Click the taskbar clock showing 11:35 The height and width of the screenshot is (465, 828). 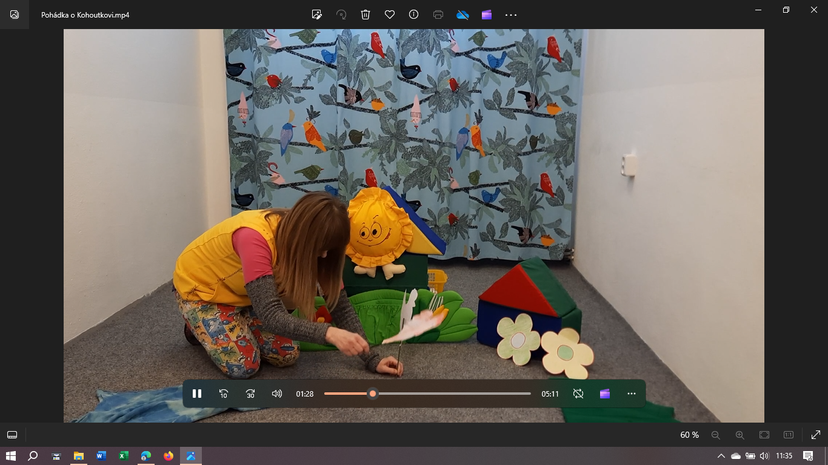pyautogui.click(x=784, y=456)
